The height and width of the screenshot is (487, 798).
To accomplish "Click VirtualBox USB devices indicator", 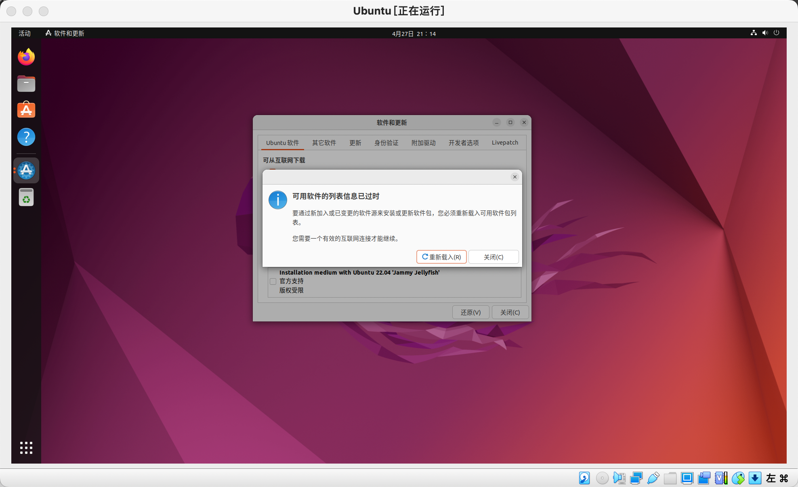I will (653, 478).
